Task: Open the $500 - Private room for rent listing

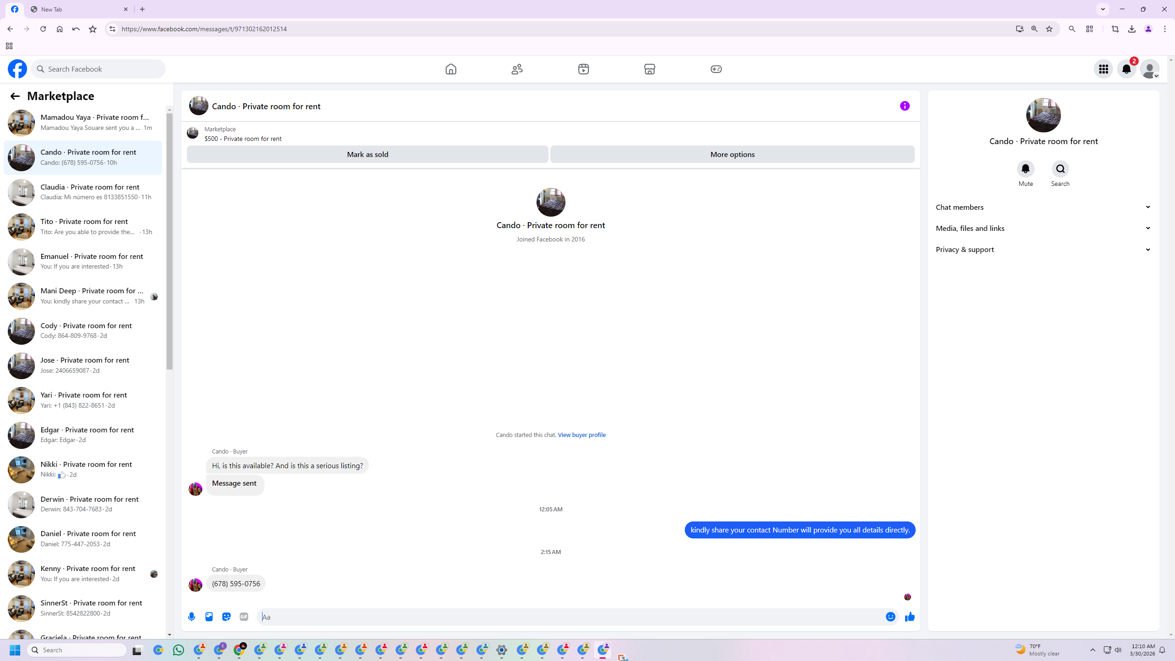Action: 243,139
